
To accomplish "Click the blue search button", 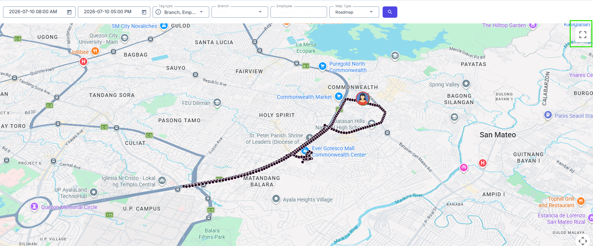I will point(390,12).
